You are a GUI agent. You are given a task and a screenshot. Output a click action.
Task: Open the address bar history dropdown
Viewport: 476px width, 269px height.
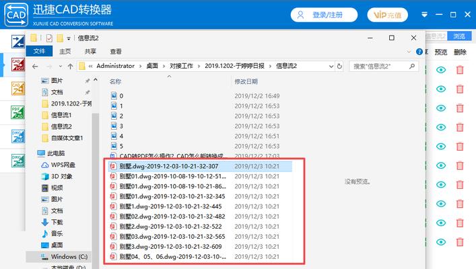[331, 66]
